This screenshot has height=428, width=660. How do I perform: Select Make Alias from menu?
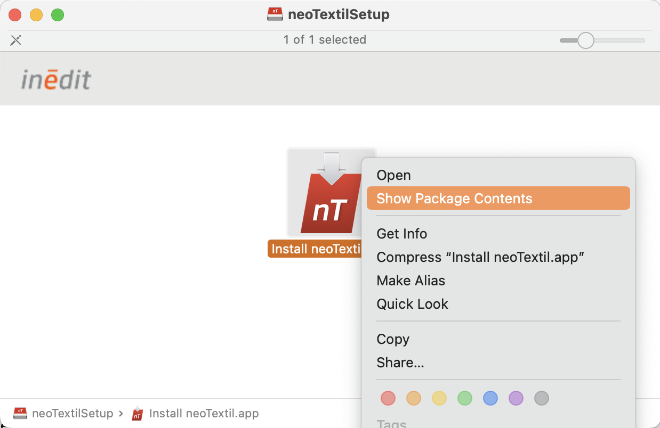pyautogui.click(x=498, y=281)
